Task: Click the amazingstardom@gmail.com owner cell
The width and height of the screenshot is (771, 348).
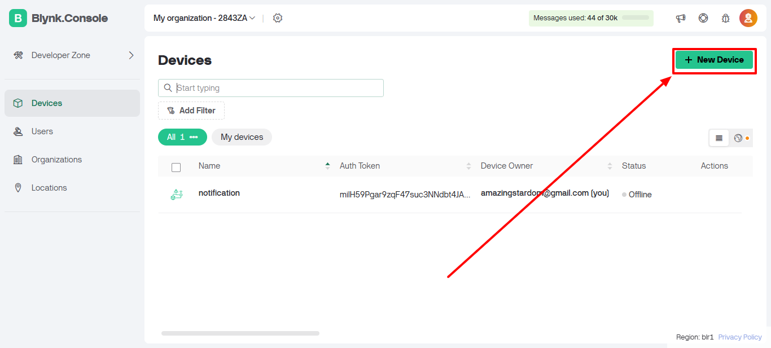Action: point(545,193)
